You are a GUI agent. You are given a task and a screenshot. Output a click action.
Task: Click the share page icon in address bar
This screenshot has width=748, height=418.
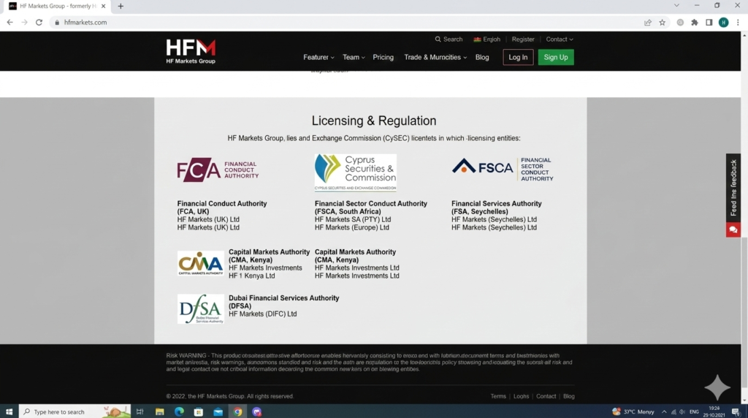pos(647,23)
